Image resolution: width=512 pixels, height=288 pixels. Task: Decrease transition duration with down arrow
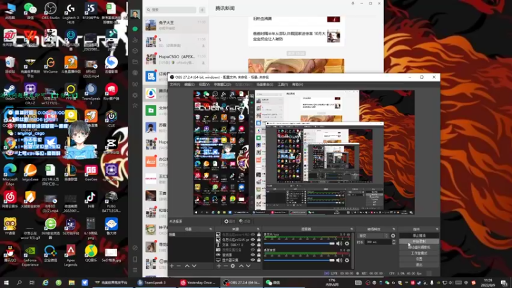click(x=394, y=244)
